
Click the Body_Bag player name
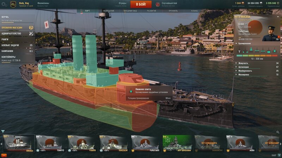(x=24, y=3)
